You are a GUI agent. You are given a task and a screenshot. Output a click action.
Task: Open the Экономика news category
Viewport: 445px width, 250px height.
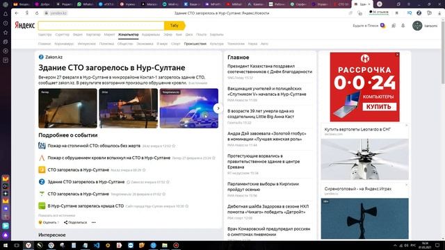(x=145, y=44)
